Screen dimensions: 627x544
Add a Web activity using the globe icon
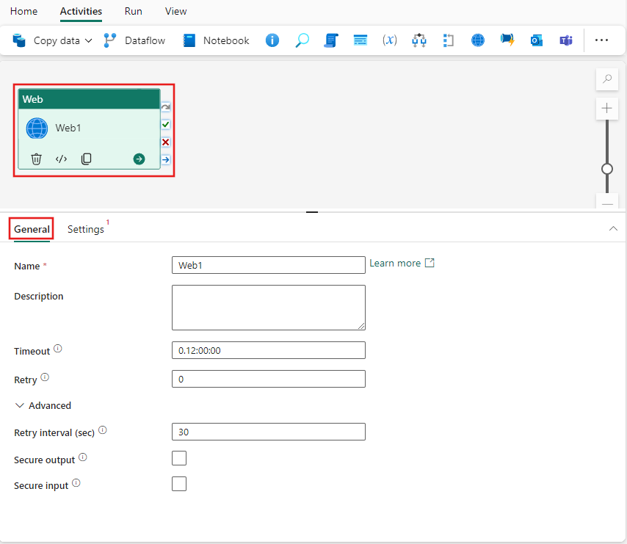(477, 40)
